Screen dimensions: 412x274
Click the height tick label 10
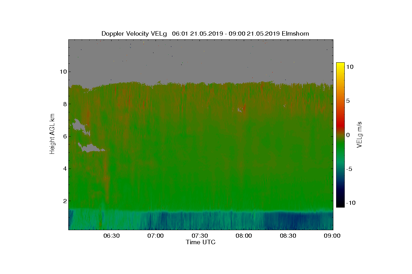click(63, 72)
